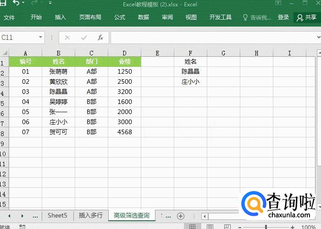Select column F header

click(190, 53)
